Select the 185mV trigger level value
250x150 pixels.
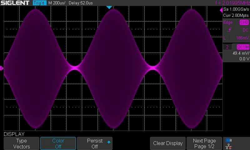point(242,38)
